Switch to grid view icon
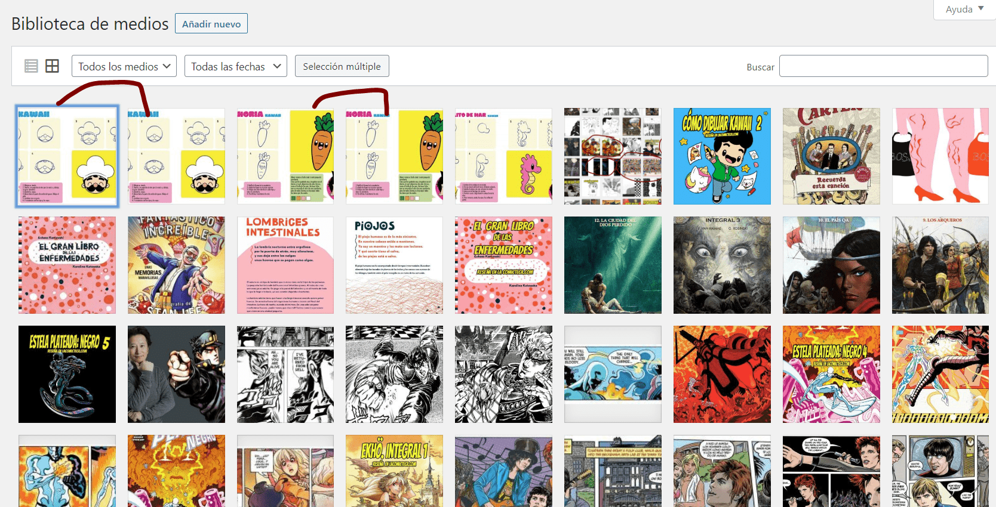Screen dimensions: 996x507 (53, 66)
